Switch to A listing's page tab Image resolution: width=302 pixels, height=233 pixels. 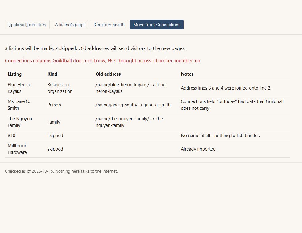70,25
